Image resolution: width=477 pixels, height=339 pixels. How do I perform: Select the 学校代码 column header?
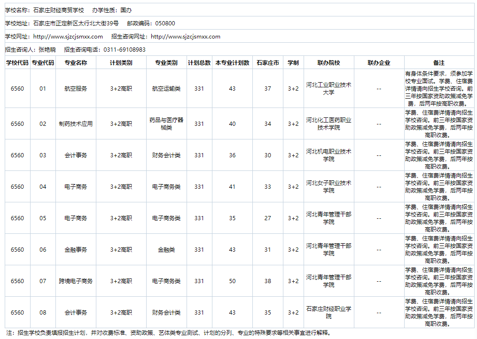click(16, 61)
